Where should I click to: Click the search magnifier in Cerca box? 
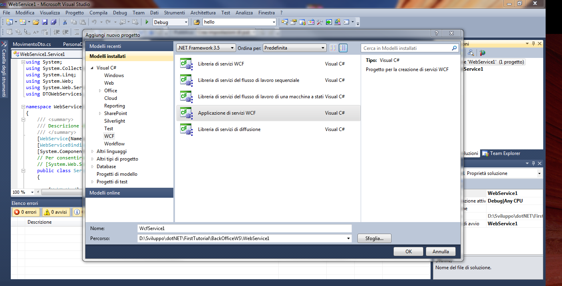[x=454, y=48]
